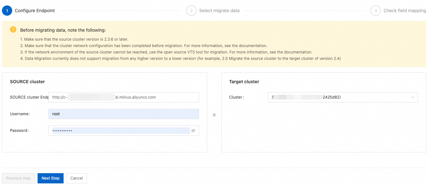Screen dimensions: 429x185
Task: Jump to the Check field mapping step
Action: coord(405,11)
